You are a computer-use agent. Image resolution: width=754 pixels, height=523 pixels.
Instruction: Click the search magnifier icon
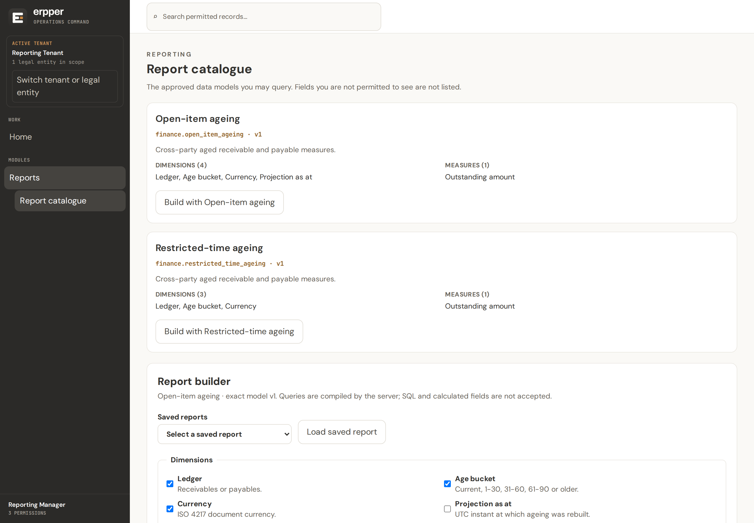click(156, 17)
